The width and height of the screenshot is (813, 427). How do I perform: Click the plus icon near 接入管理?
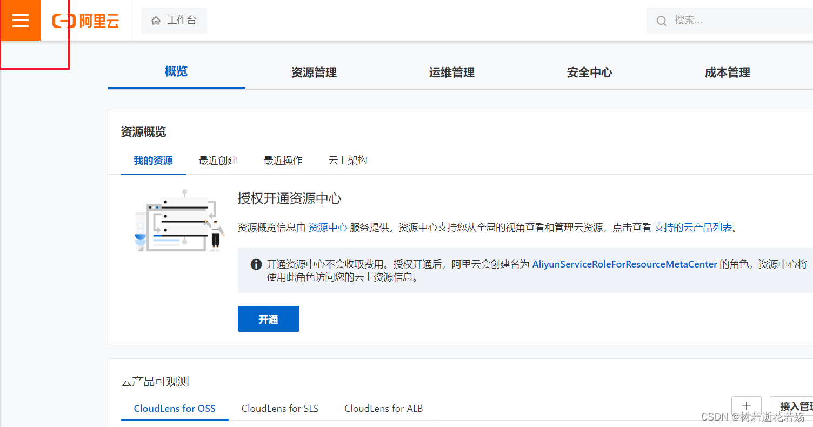[747, 406]
